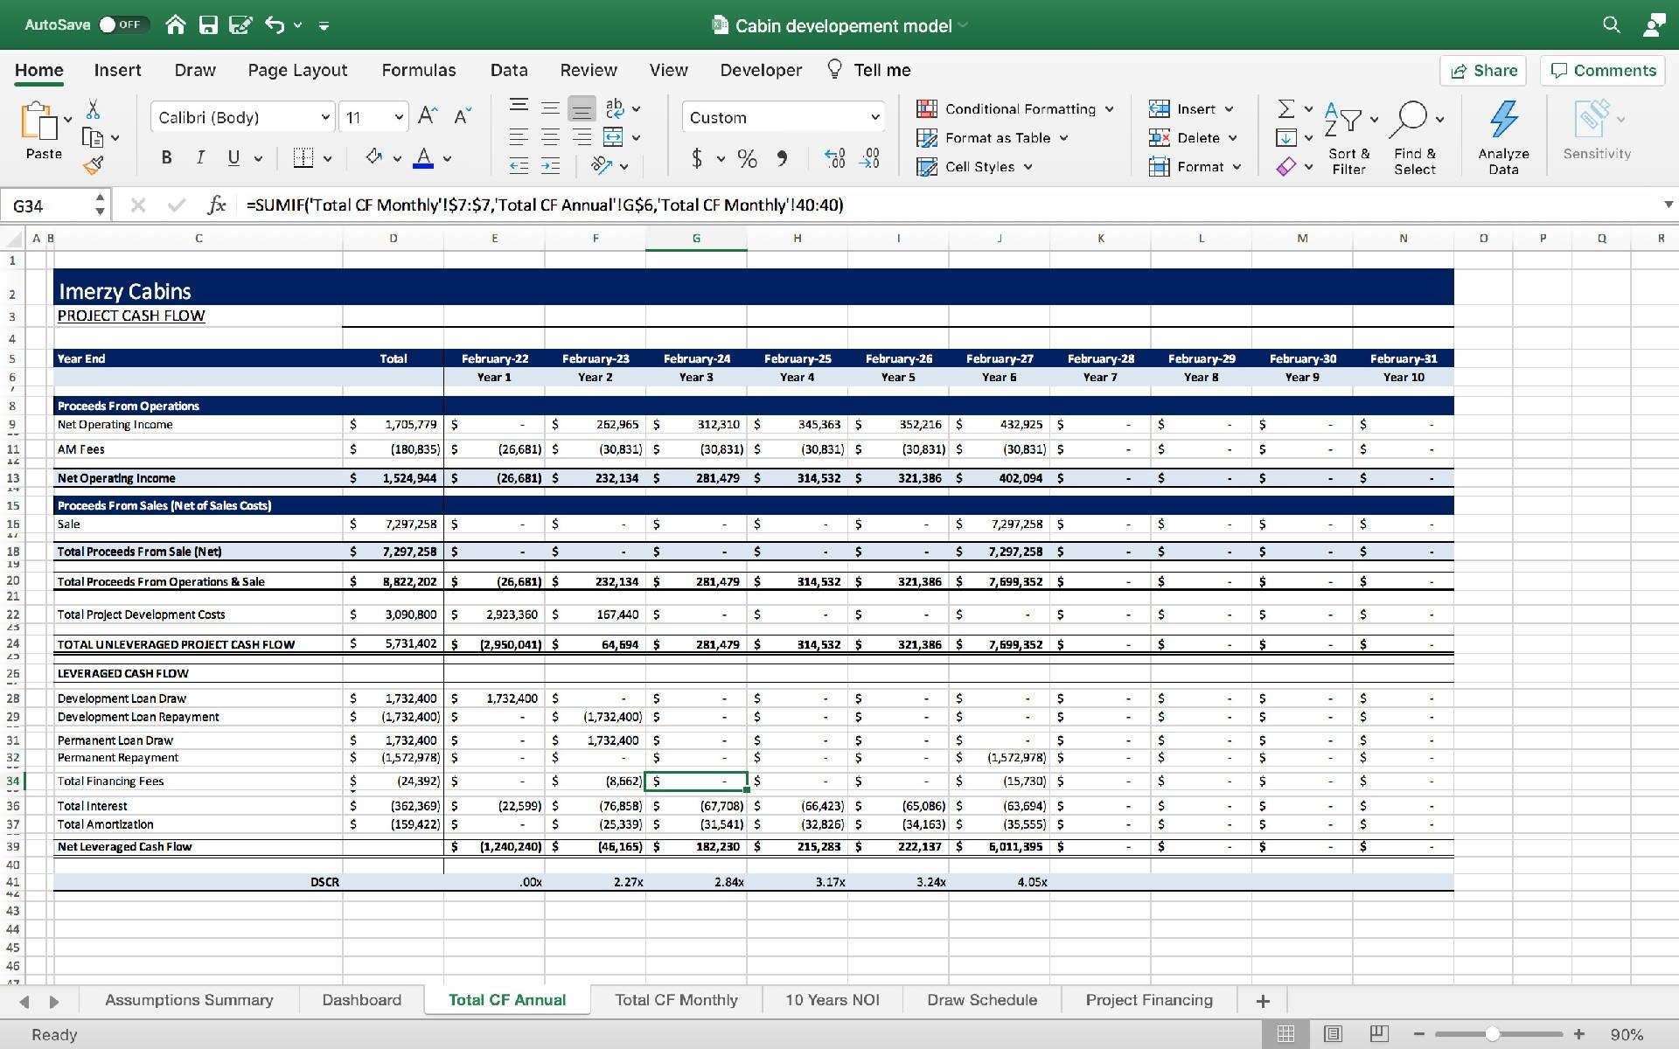This screenshot has width=1679, height=1049.
Task: Click the search magnifier in title bar
Action: [x=1611, y=24]
